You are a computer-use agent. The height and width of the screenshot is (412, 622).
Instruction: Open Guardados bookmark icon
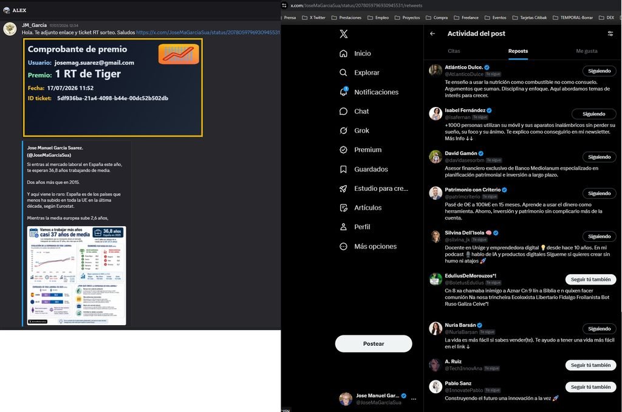tap(344, 169)
